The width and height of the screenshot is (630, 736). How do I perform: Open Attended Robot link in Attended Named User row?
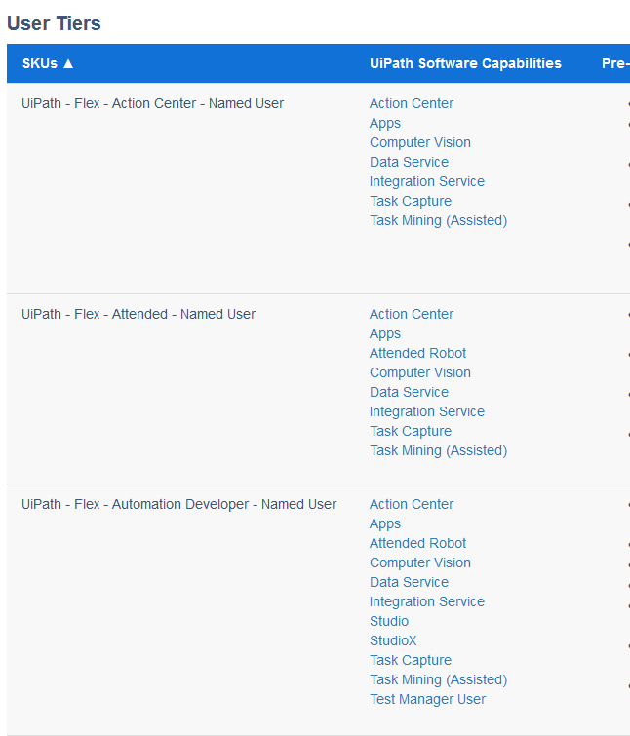pos(417,353)
